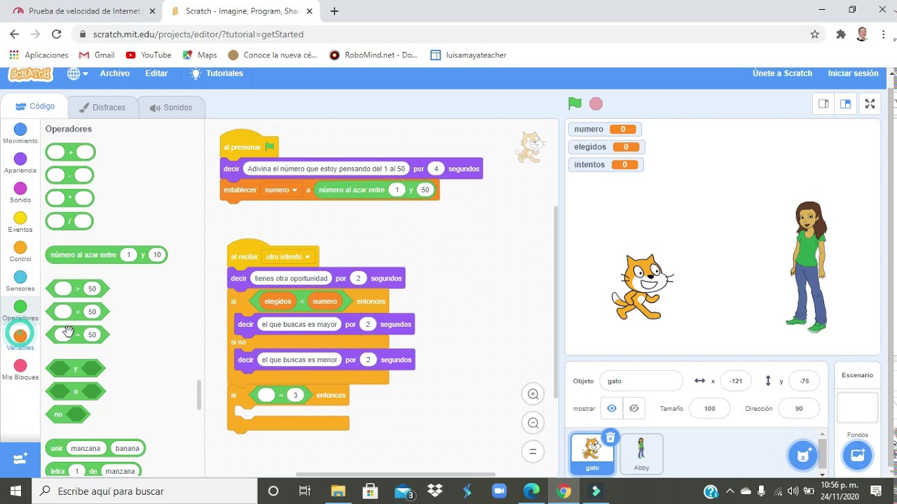This screenshot has width=897, height=504.
Task: Click the Chrome extensions puzzle icon
Action: pyautogui.click(x=841, y=34)
